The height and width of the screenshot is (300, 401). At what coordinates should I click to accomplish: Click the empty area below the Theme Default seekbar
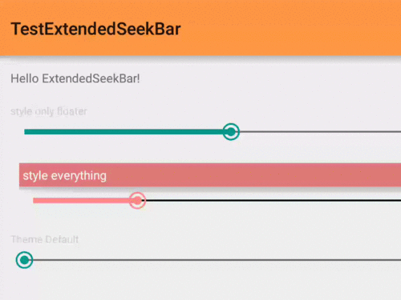click(x=200, y=286)
